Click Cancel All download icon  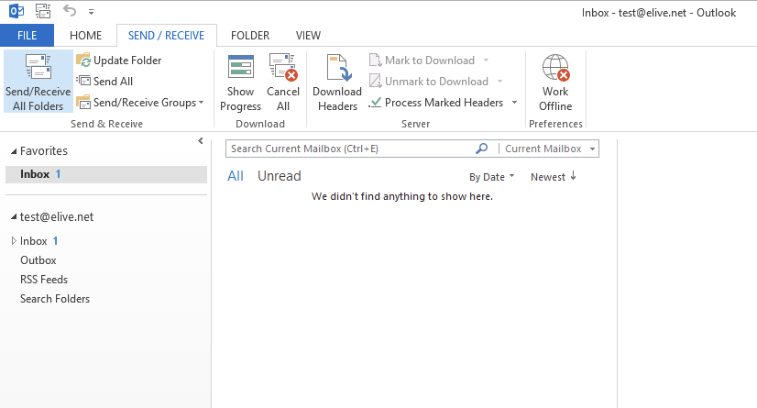tap(283, 67)
